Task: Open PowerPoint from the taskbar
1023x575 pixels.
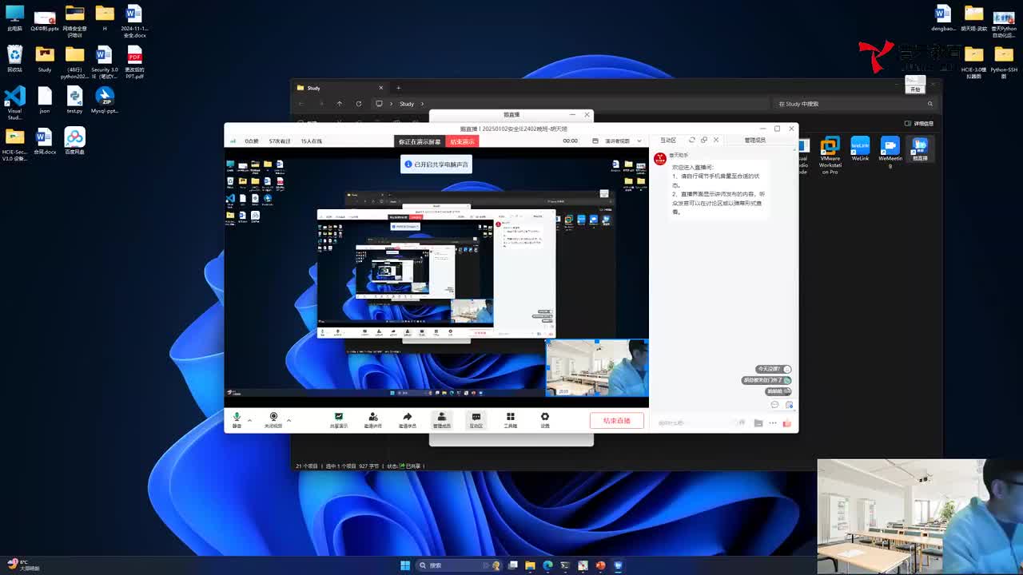Action: click(600, 565)
